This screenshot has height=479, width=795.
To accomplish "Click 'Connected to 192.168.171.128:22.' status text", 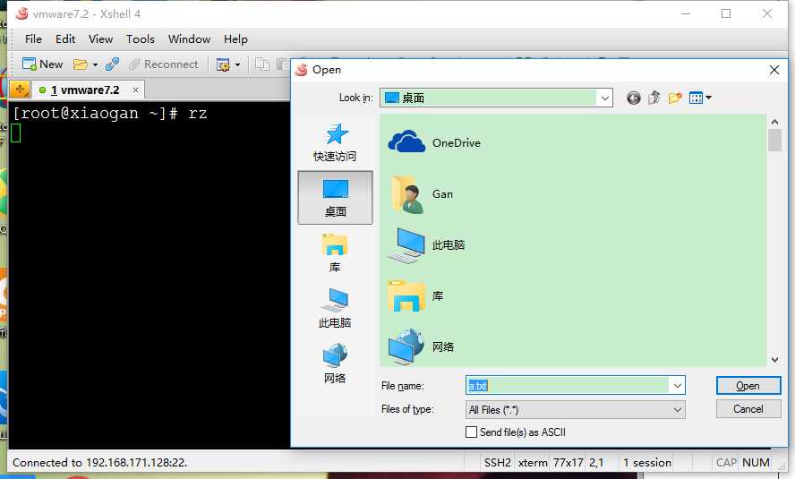I will pos(100,462).
